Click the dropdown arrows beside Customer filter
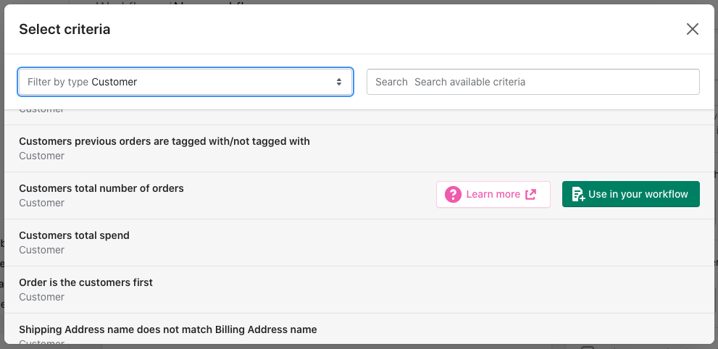The height and width of the screenshot is (349, 718). [339, 82]
